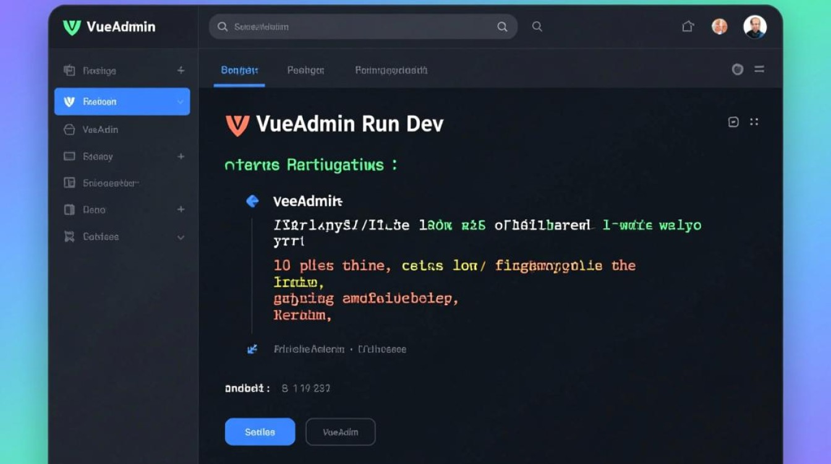This screenshot has width=831, height=464.
Task: Click the bookmark icon in the last sidebar row
Action: tap(69, 236)
